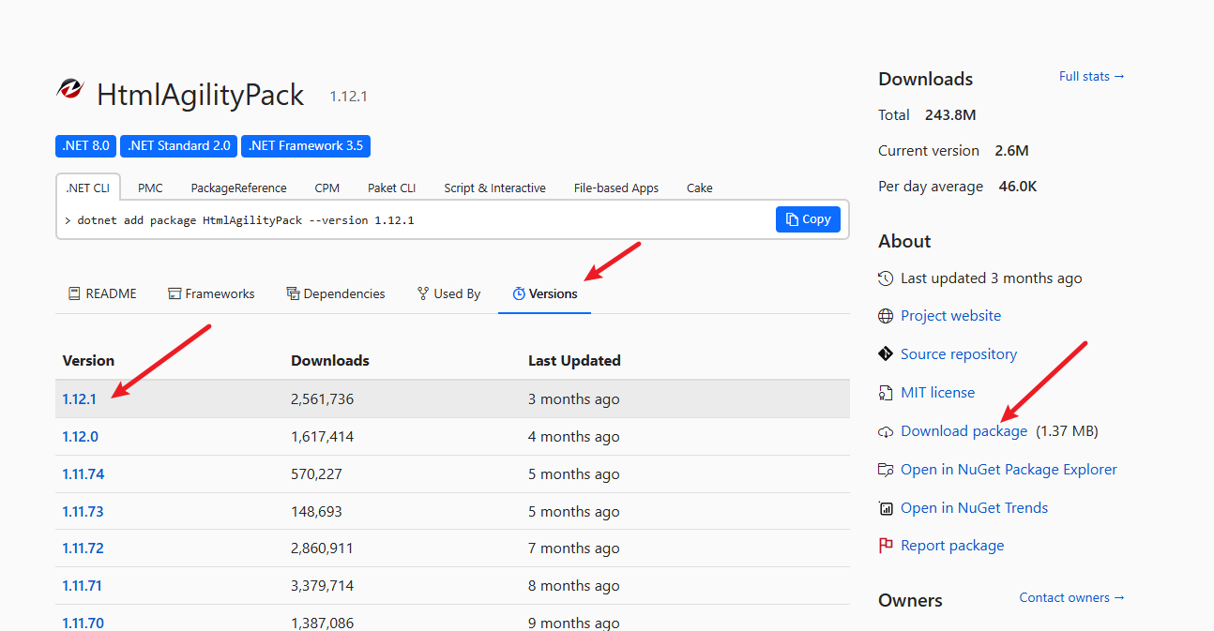Click the Contact owners link
1214x631 pixels.
1072,597
